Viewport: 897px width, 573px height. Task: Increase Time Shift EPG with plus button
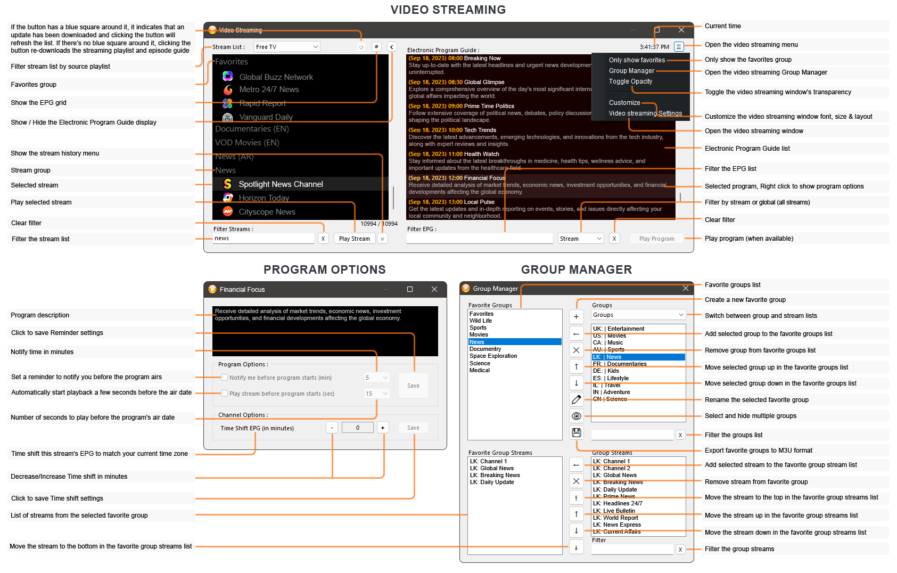(x=382, y=428)
